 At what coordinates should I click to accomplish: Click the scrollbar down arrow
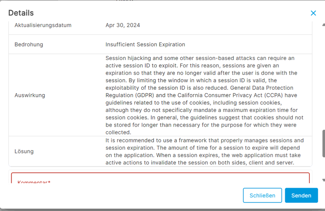click(323, 180)
